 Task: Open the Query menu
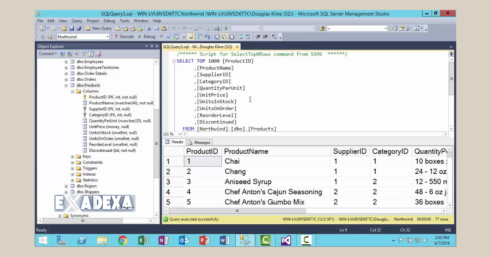pos(77,20)
